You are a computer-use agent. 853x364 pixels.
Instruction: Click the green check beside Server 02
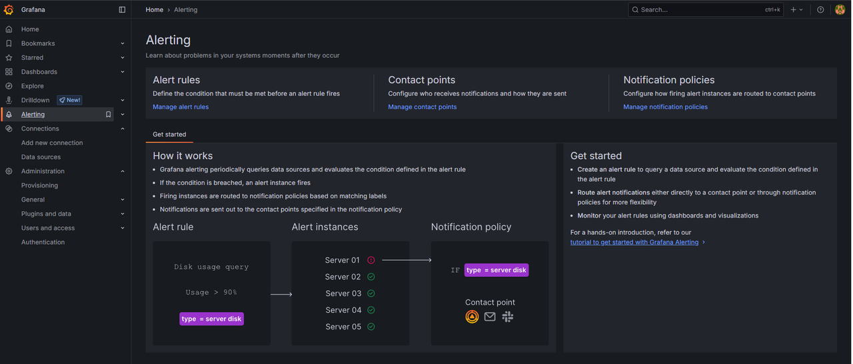point(371,277)
